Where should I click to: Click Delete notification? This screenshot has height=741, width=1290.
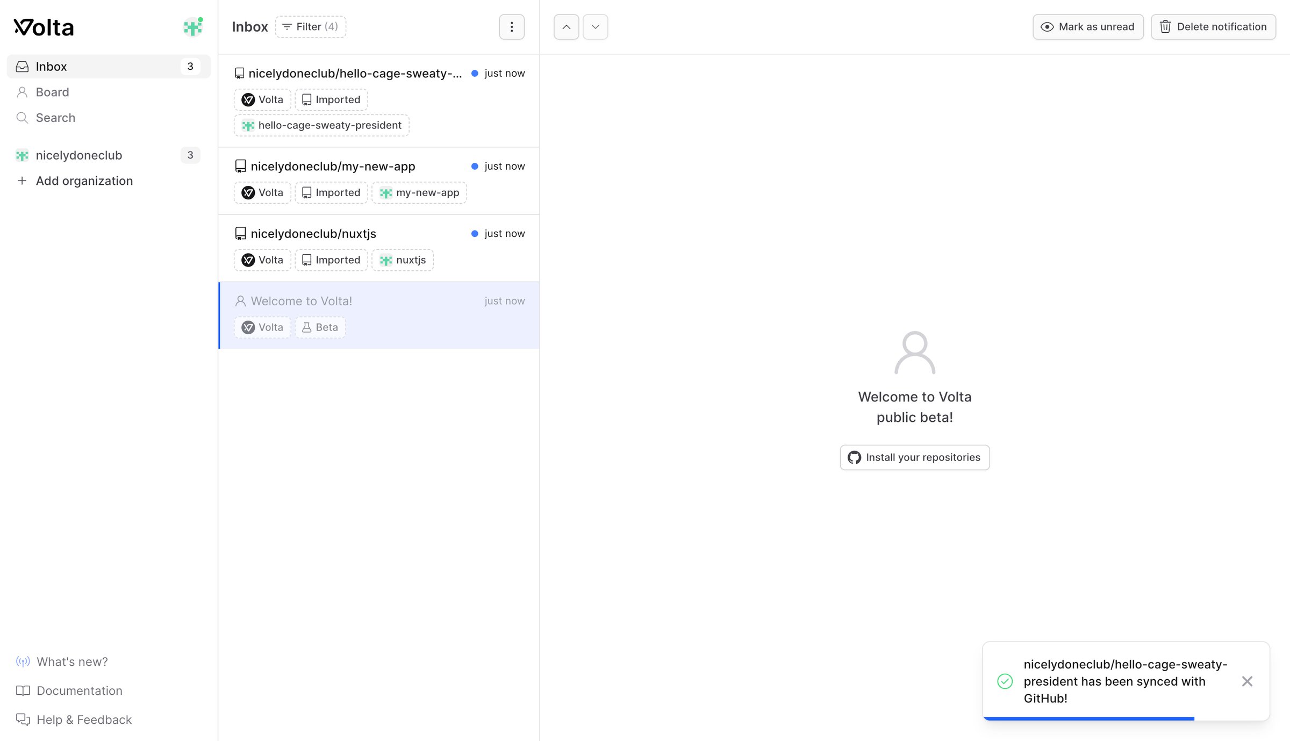click(1213, 27)
